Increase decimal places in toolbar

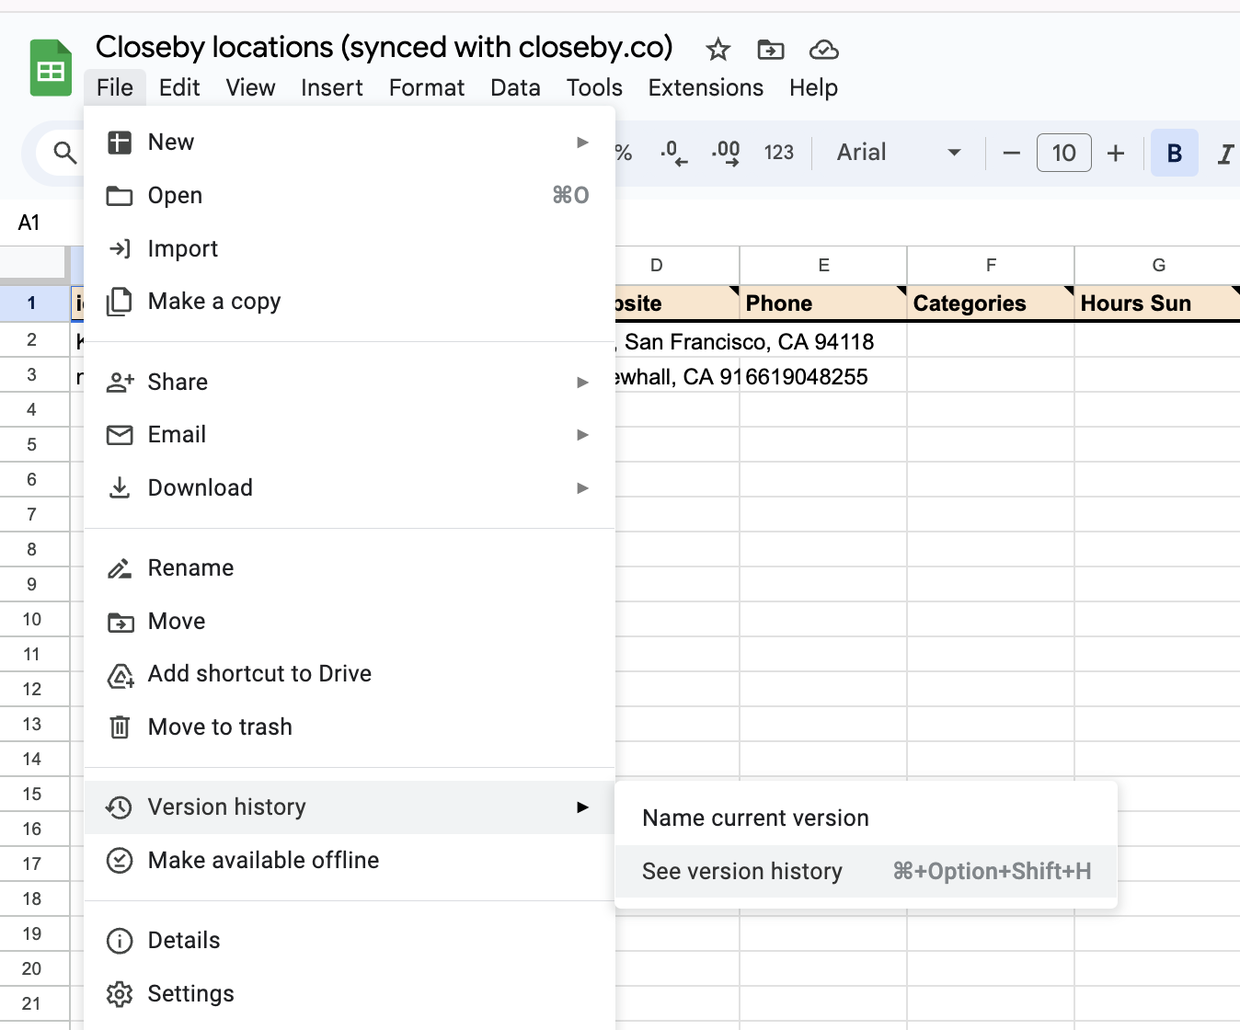point(725,153)
